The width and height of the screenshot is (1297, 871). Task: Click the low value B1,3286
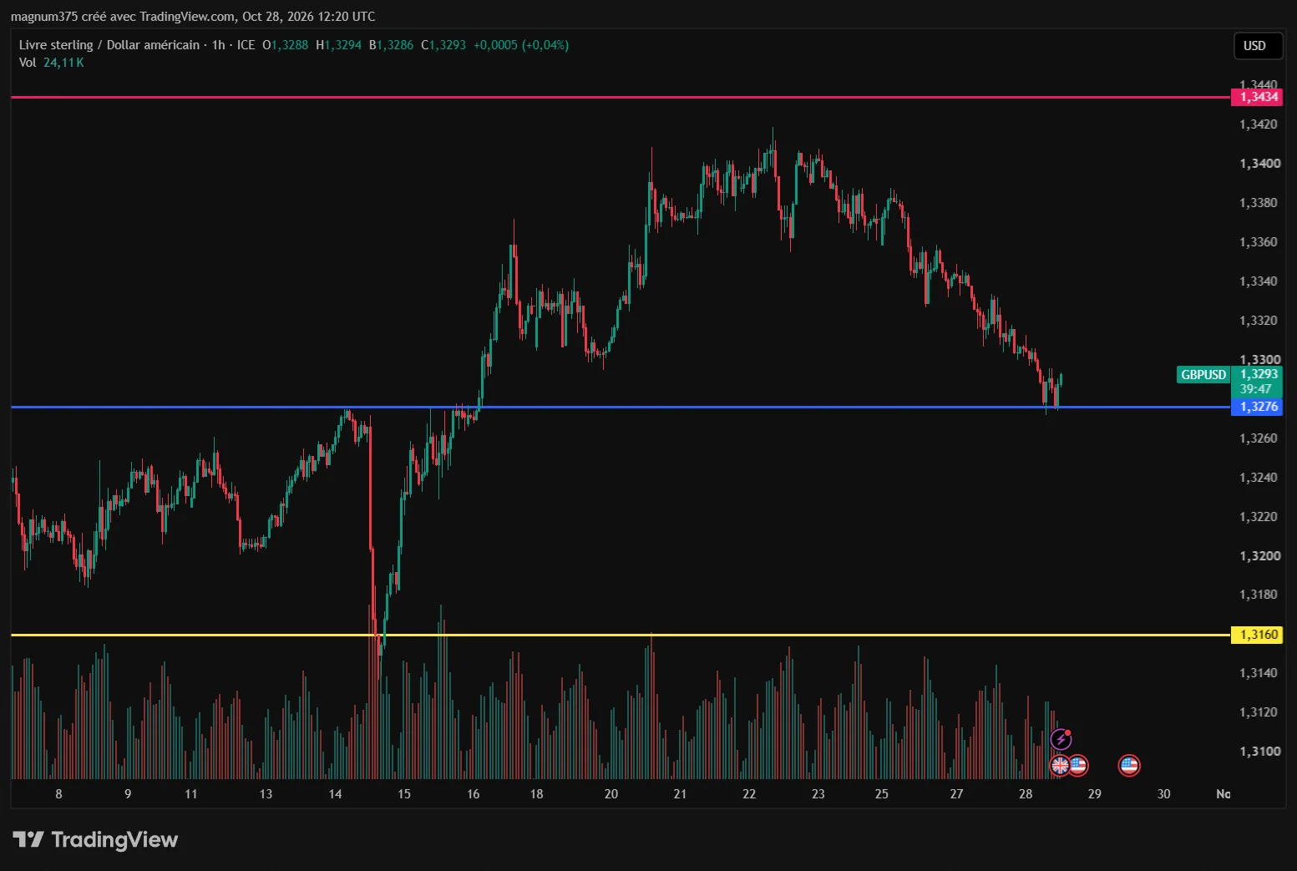391,45
